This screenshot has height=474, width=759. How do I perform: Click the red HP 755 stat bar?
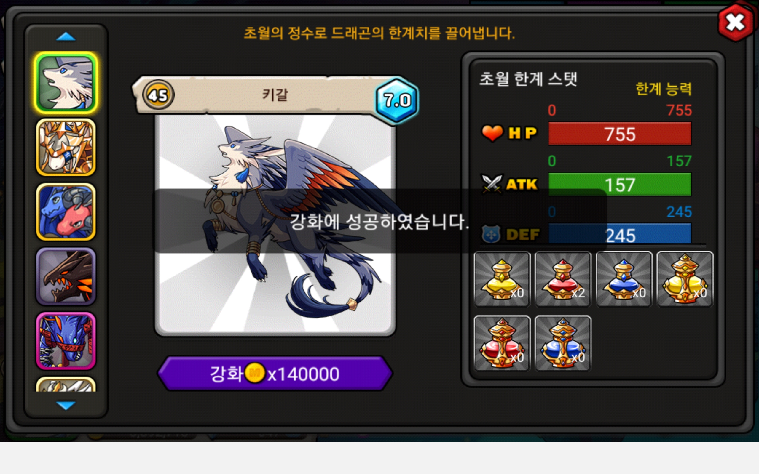pyautogui.click(x=620, y=134)
